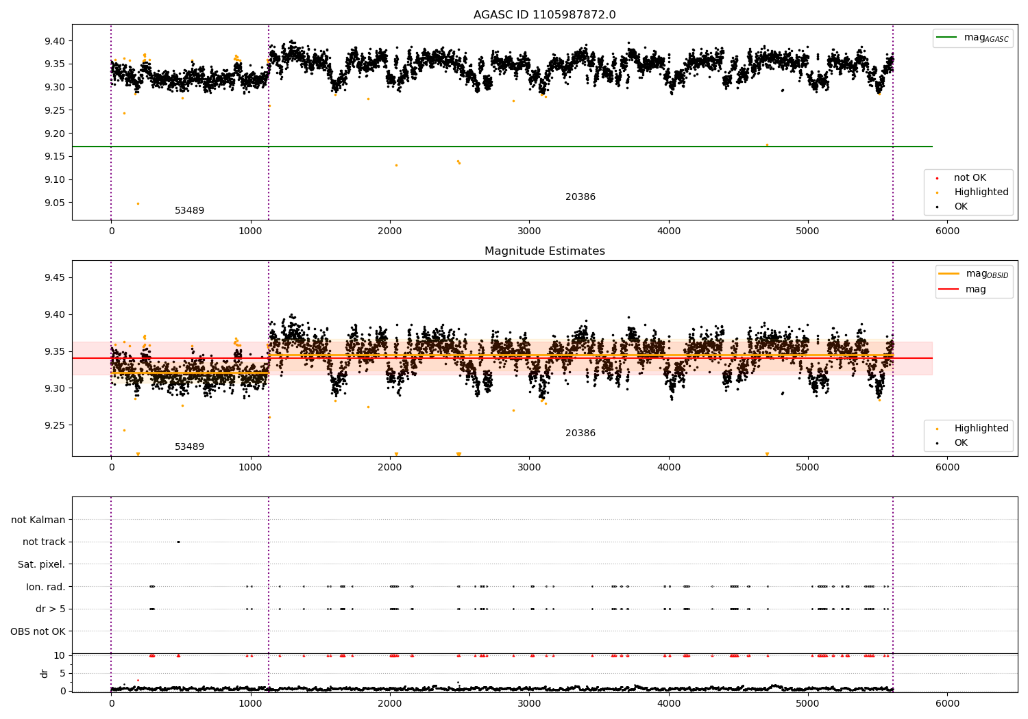Click the rotated 'dr' y-axis label
1028x719 pixels.
click(x=45, y=673)
